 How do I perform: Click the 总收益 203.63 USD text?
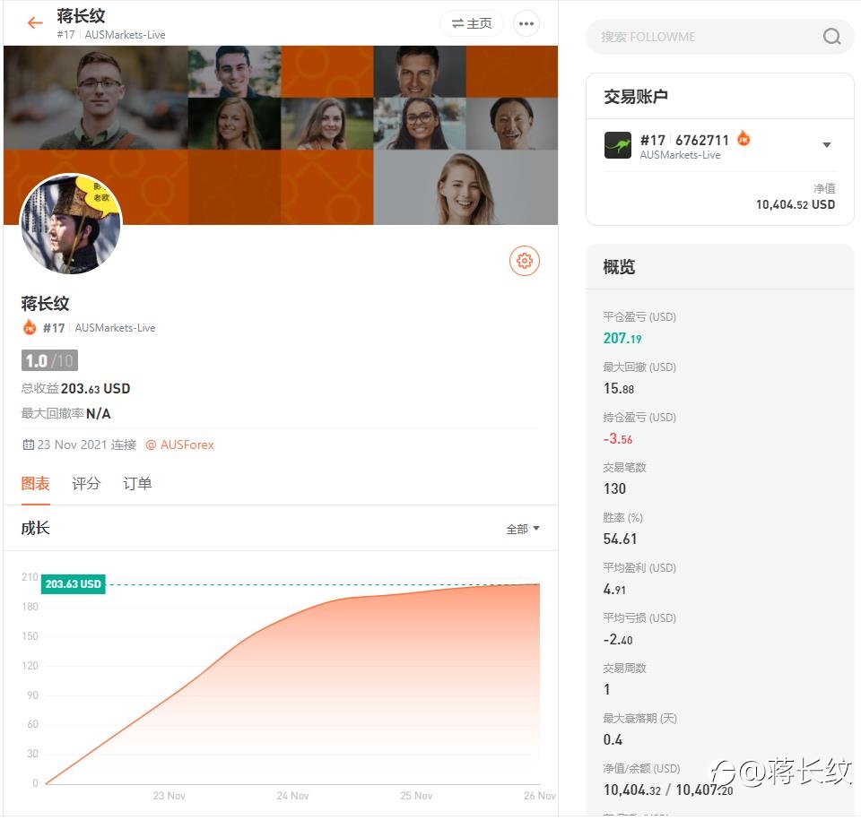click(x=75, y=389)
